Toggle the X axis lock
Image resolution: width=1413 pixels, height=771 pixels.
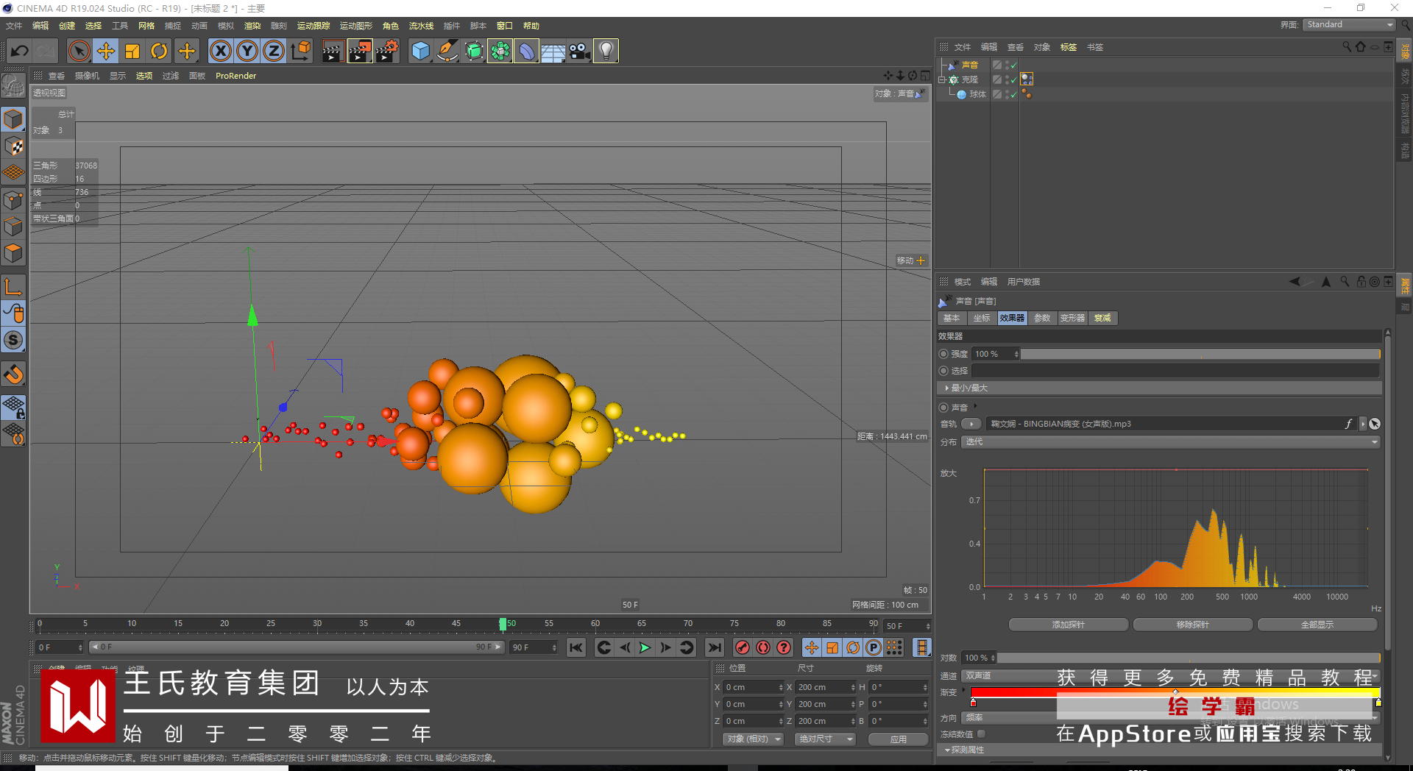[x=220, y=51]
